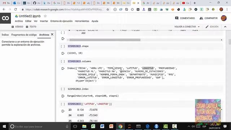This screenshot has height=130, width=231.
Task: Close the left sidebar panel
Action: click(x=52, y=34)
